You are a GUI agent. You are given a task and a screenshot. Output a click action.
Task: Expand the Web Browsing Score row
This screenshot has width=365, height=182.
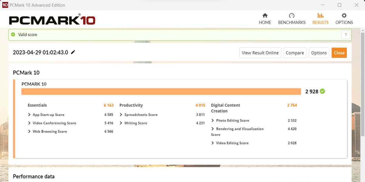[x=47, y=132]
